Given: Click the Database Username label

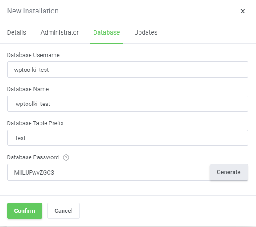Looking at the screenshot, I should [x=33, y=55].
